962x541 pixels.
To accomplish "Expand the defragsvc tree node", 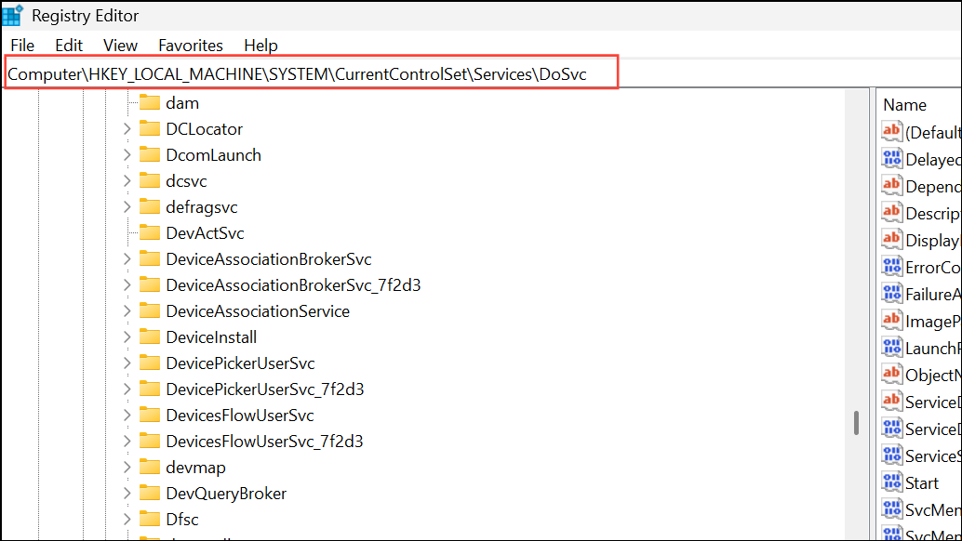I will point(127,206).
